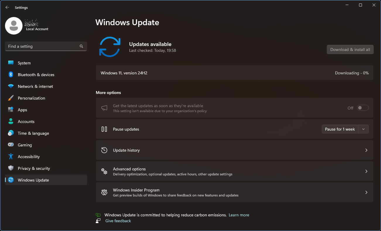Screen dimensions: 381x231
Task: Open the Pause for 1 week dropdown arrow
Action: tap(363, 129)
